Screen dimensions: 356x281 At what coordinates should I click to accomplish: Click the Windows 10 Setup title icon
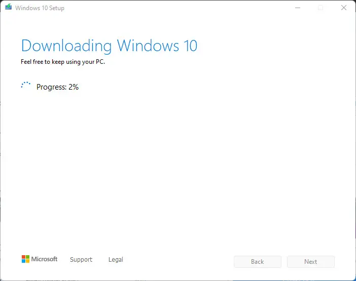tap(9, 7)
